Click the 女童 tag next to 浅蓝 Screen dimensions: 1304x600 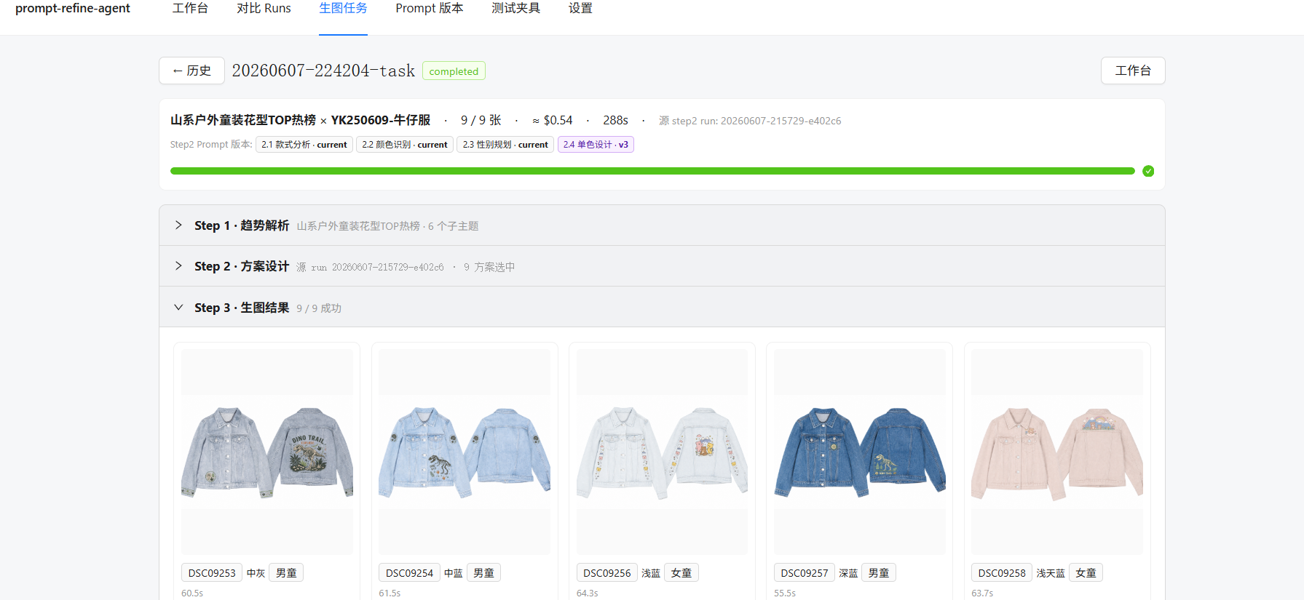(681, 573)
